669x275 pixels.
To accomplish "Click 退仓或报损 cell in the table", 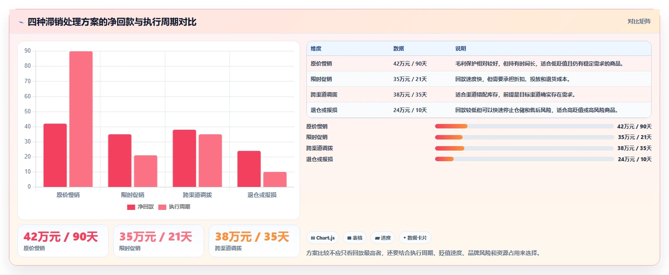I will coord(324,110).
